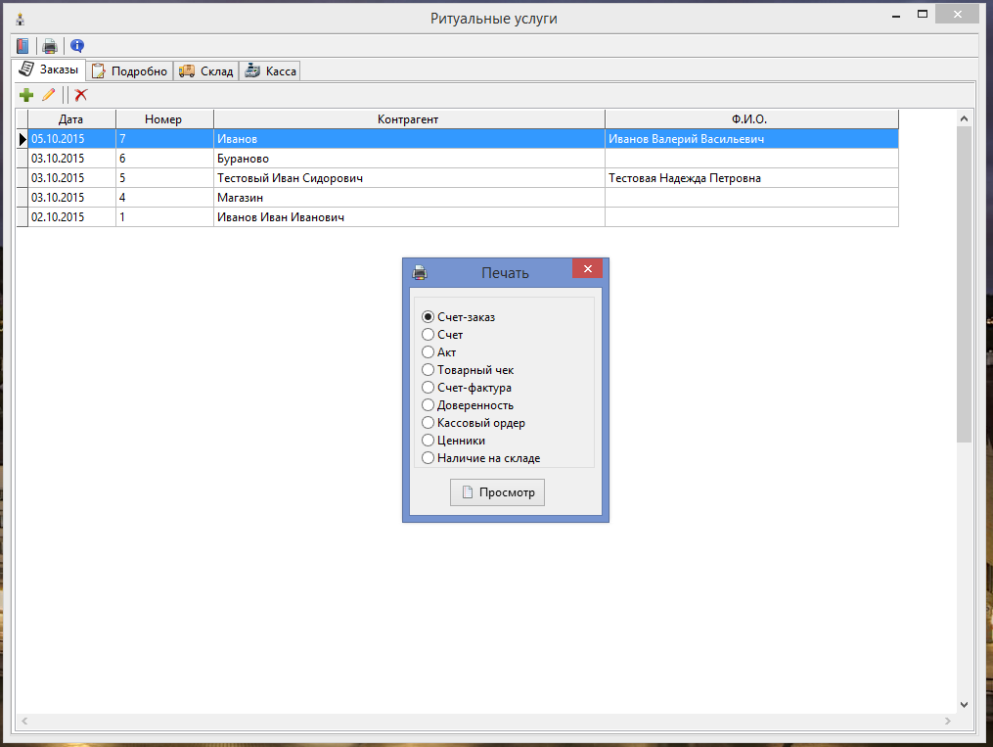Open print dialog via printer toolbar icon
The image size is (993, 747).
click(49, 46)
